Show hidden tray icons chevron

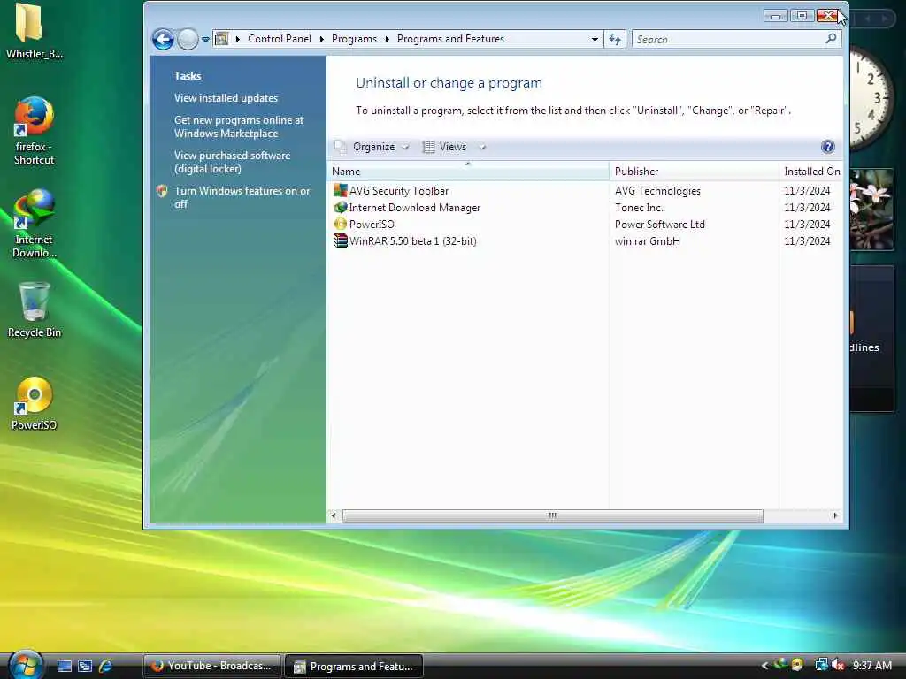pos(764,666)
